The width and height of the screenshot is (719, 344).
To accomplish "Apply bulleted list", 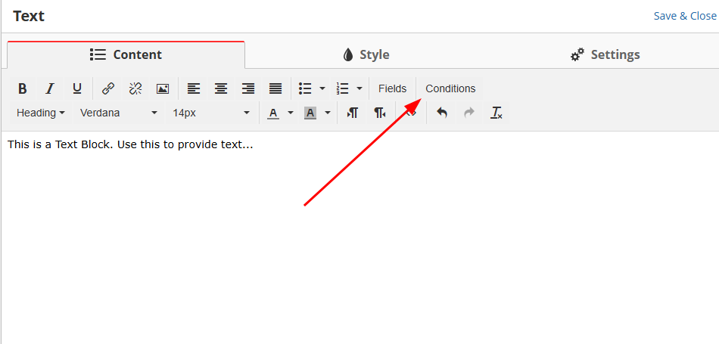I will click(305, 88).
